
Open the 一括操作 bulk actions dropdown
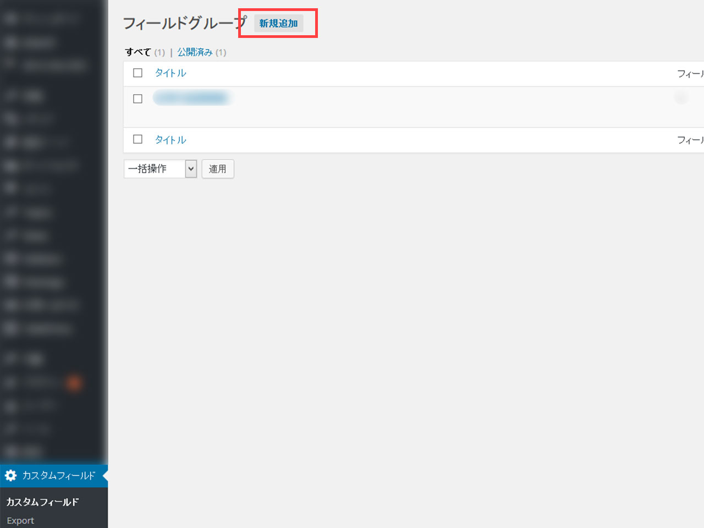(161, 169)
